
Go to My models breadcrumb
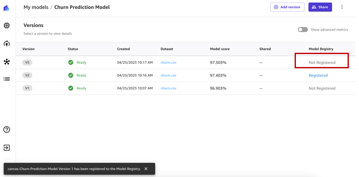pyautogui.click(x=36, y=7)
